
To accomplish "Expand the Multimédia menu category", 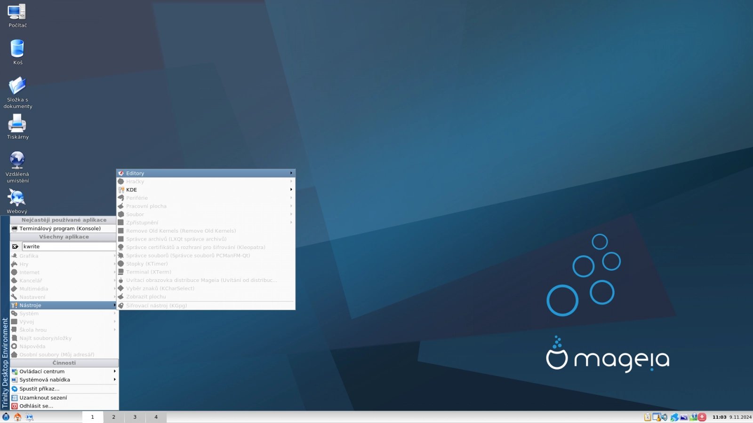I will (x=64, y=289).
